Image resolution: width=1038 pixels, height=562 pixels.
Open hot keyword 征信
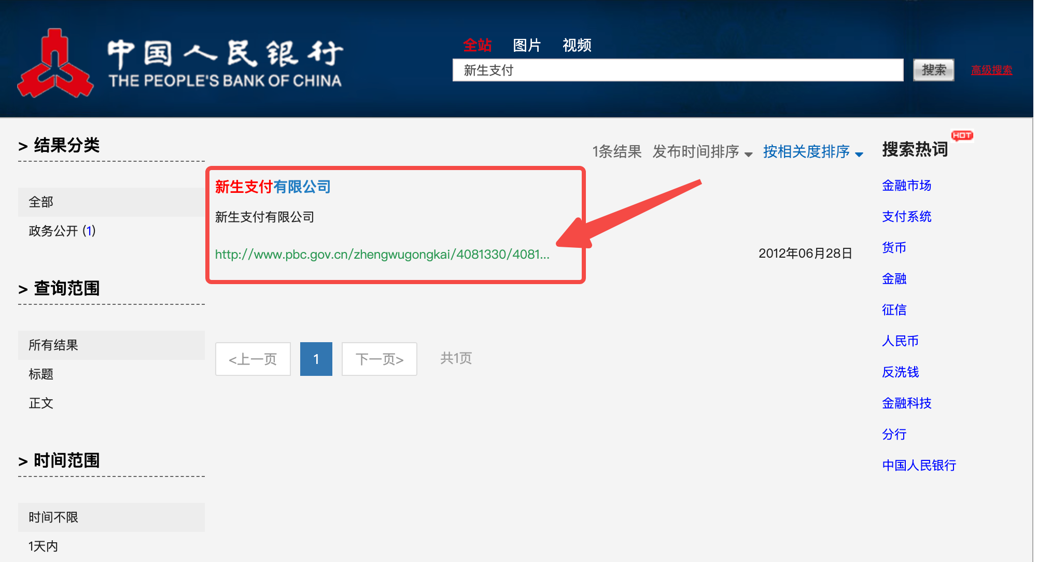click(894, 310)
